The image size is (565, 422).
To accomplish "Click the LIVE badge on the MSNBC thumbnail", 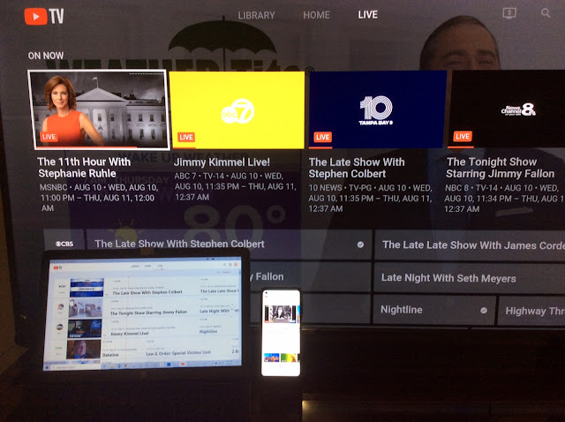I will coord(49,137).
